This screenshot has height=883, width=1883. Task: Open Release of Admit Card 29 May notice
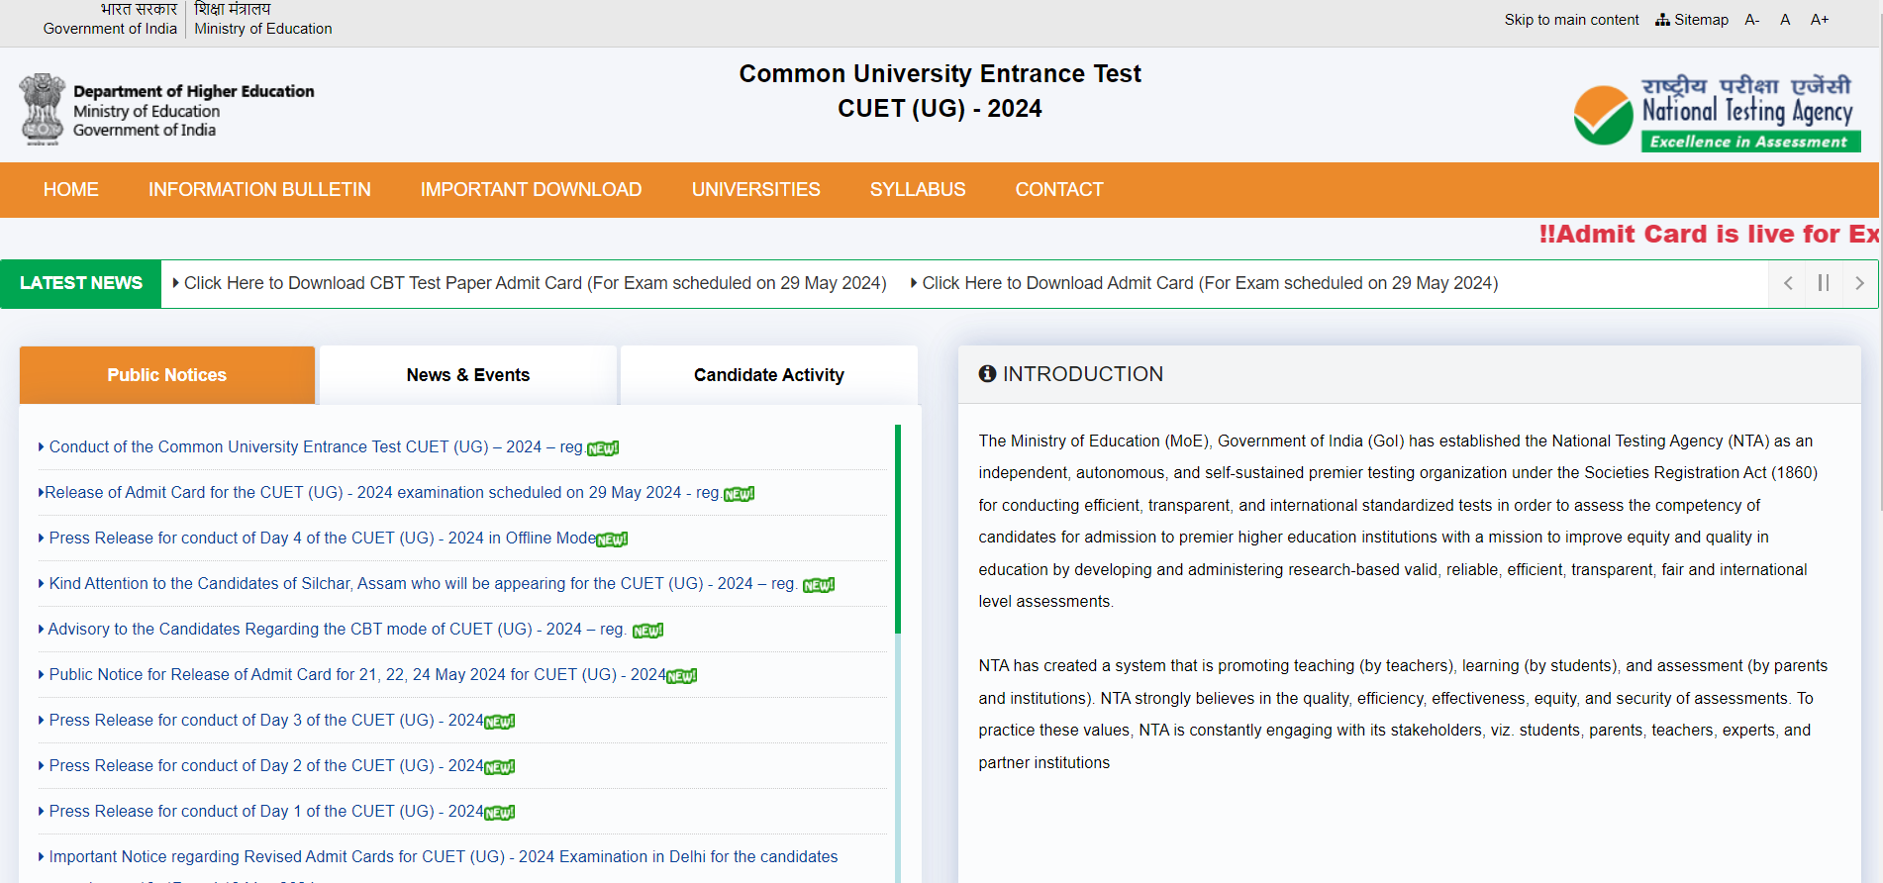coord(381,493)
